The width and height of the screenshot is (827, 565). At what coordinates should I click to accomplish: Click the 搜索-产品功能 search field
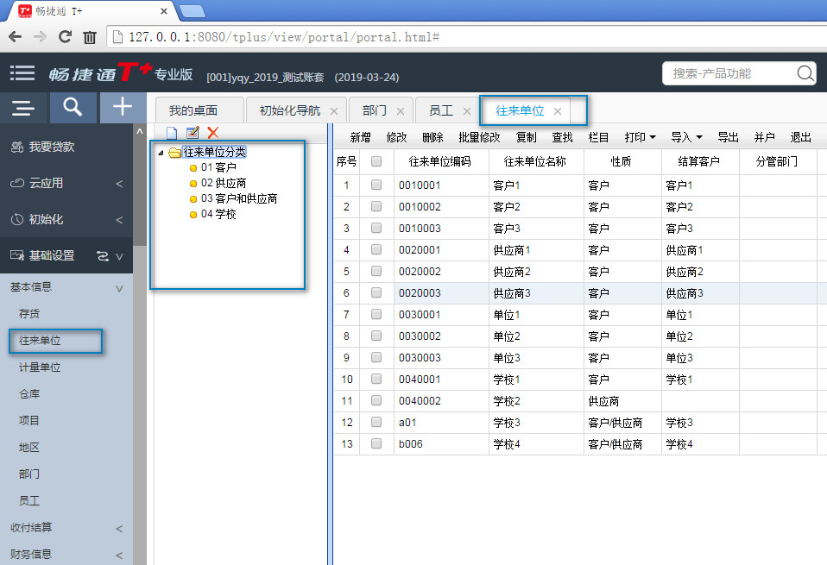point(729,73)
